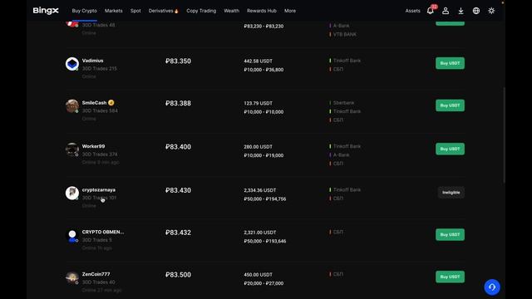Click SmileCash verified badge icon
The height and width of the screenshot is (299, 532).
click(111, 103)
